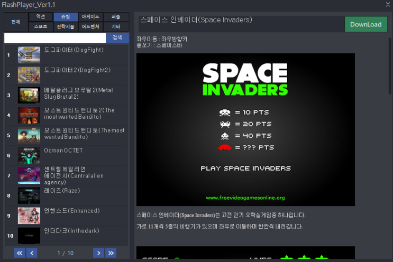Select OcmanOCTET title text
Viewport: 393px width, 262px height.
click(63, 151)
